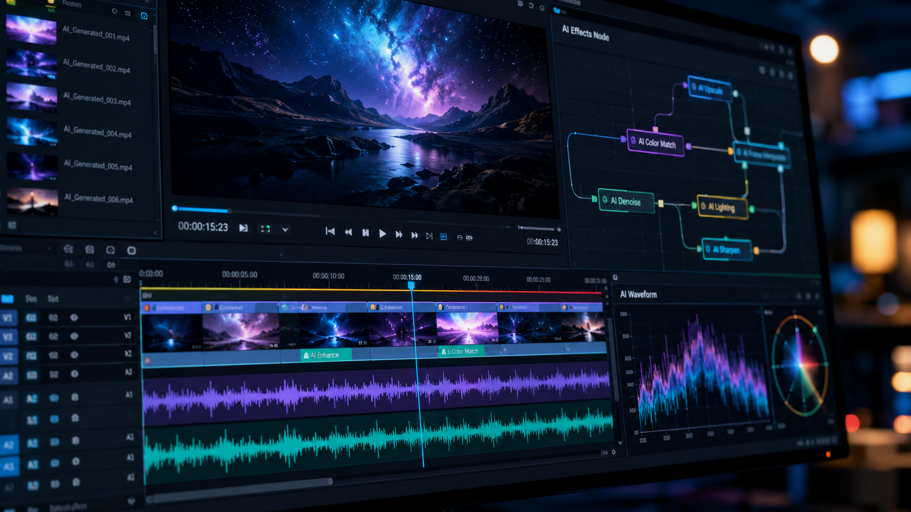Click the file name AI_Generated_006.mp4
This screenshot has height=512, width=911.
pyautogui.click(x=99, y=199)
